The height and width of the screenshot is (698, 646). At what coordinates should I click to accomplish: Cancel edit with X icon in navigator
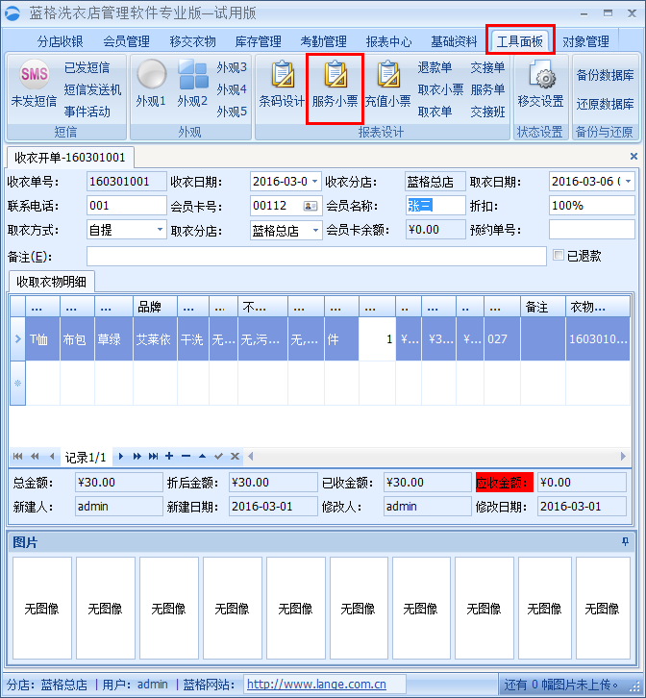click(x=236, y=456)
